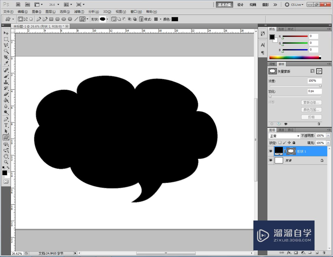
Task: Hide the 背景 layer
Action: click(x=271, y=160)
